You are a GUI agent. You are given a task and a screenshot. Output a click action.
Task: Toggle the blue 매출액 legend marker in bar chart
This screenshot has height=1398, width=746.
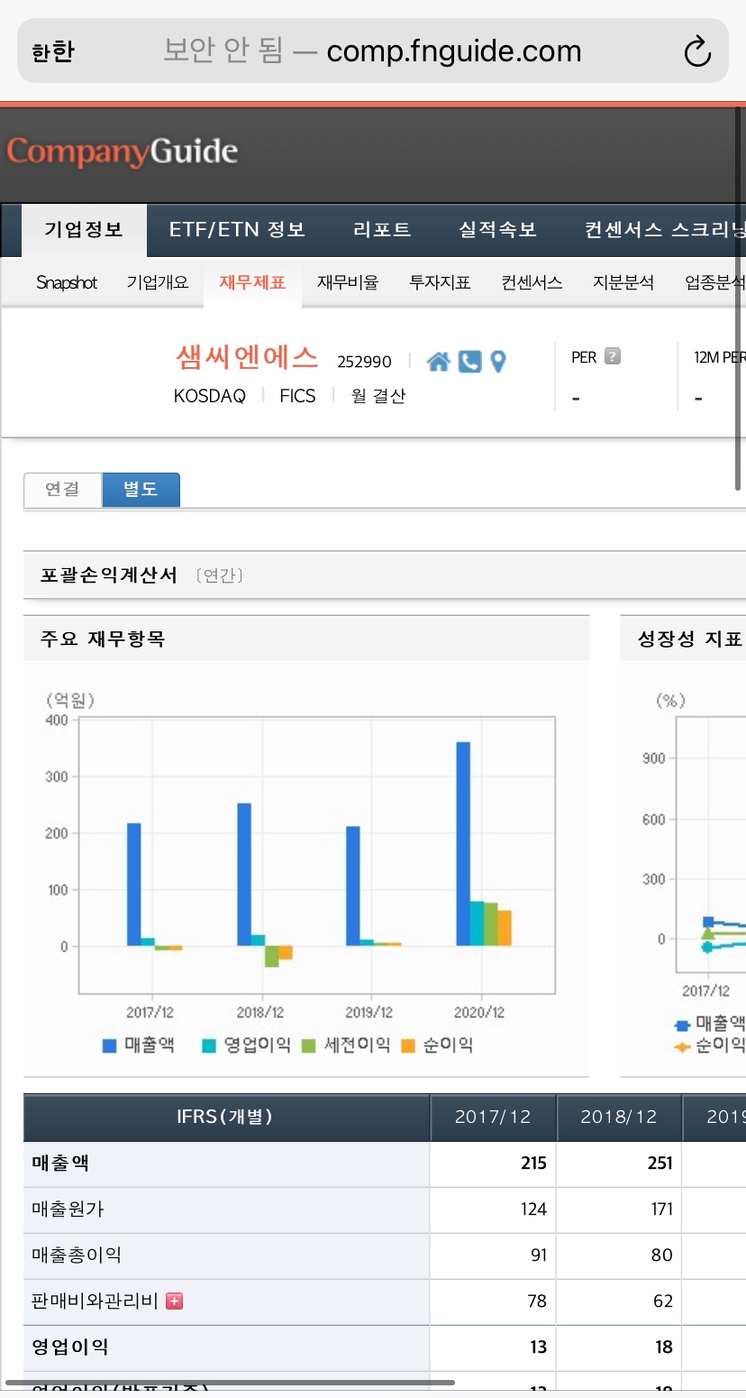(110, 1045)
